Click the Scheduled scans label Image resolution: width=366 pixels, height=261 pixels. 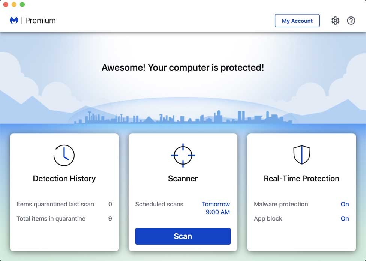click(x=159, y=204)
